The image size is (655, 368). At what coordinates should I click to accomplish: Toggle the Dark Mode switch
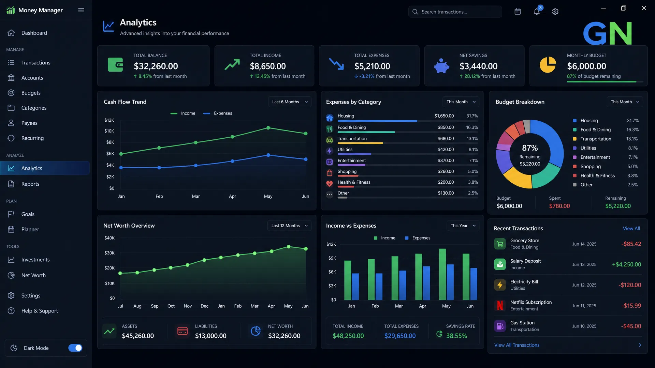click(x=75, y=348)
